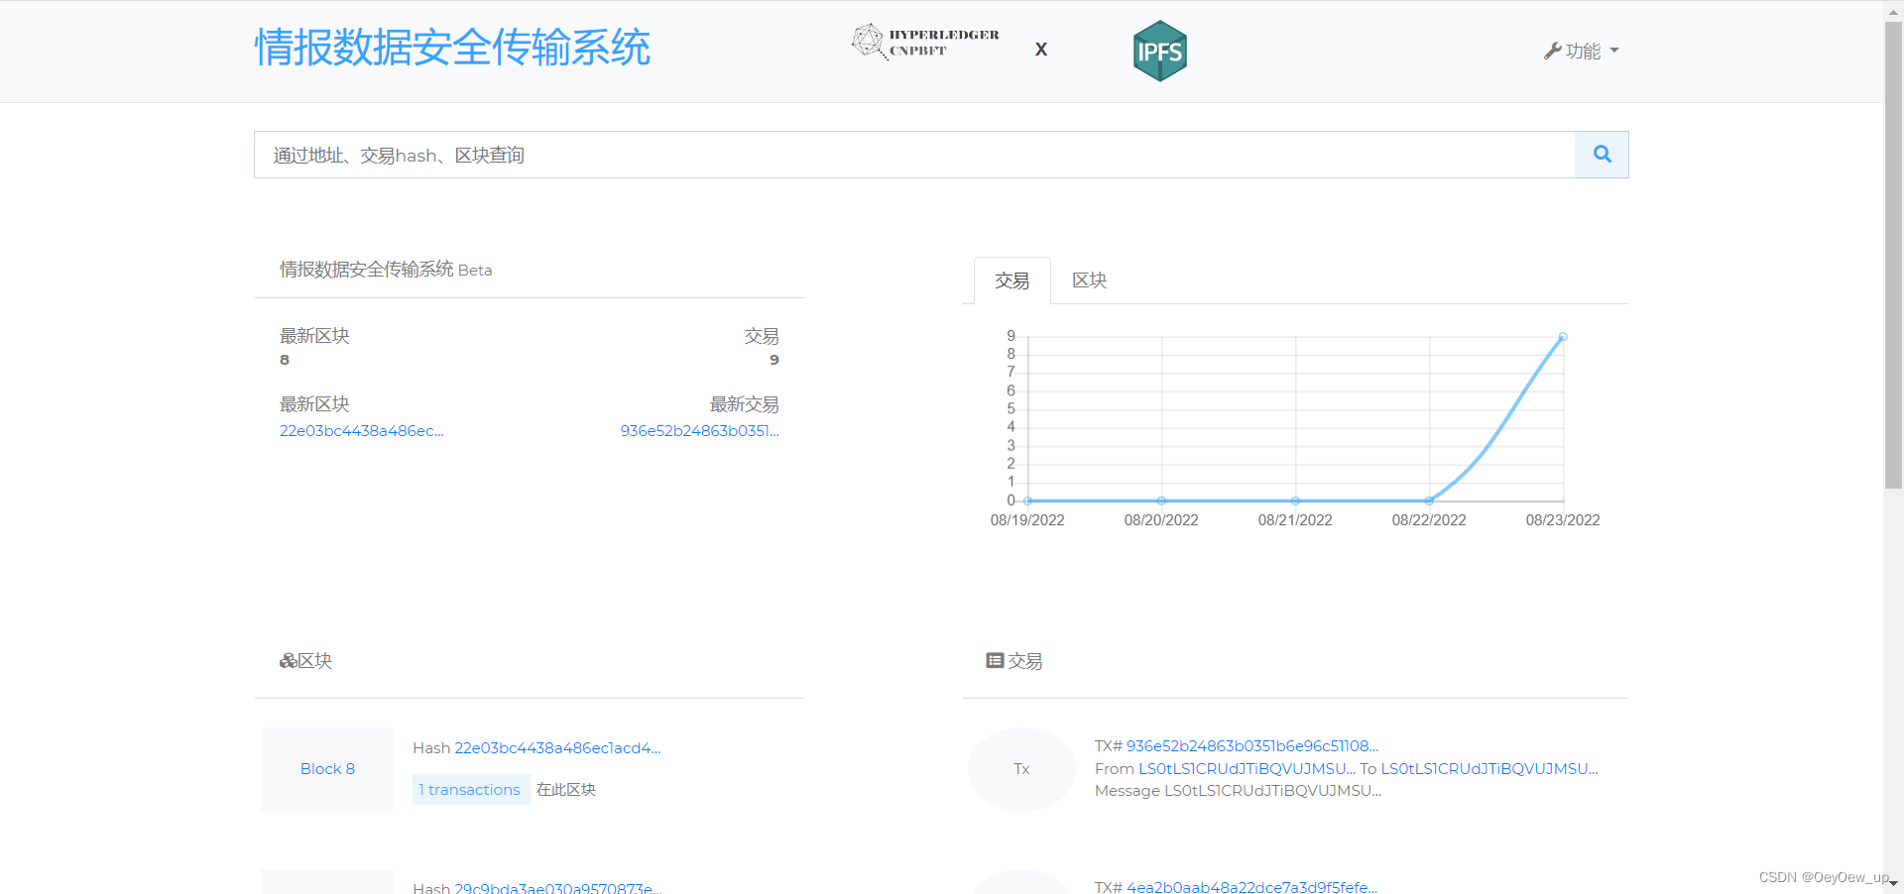Open TX# 4ea2b0aab48a22dce7a3d9f5fefe...
Viewport: 1904px width, 894px height.
coord(1251,887)
